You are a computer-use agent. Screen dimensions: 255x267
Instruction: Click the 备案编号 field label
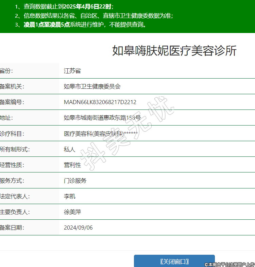coord(12,102)
